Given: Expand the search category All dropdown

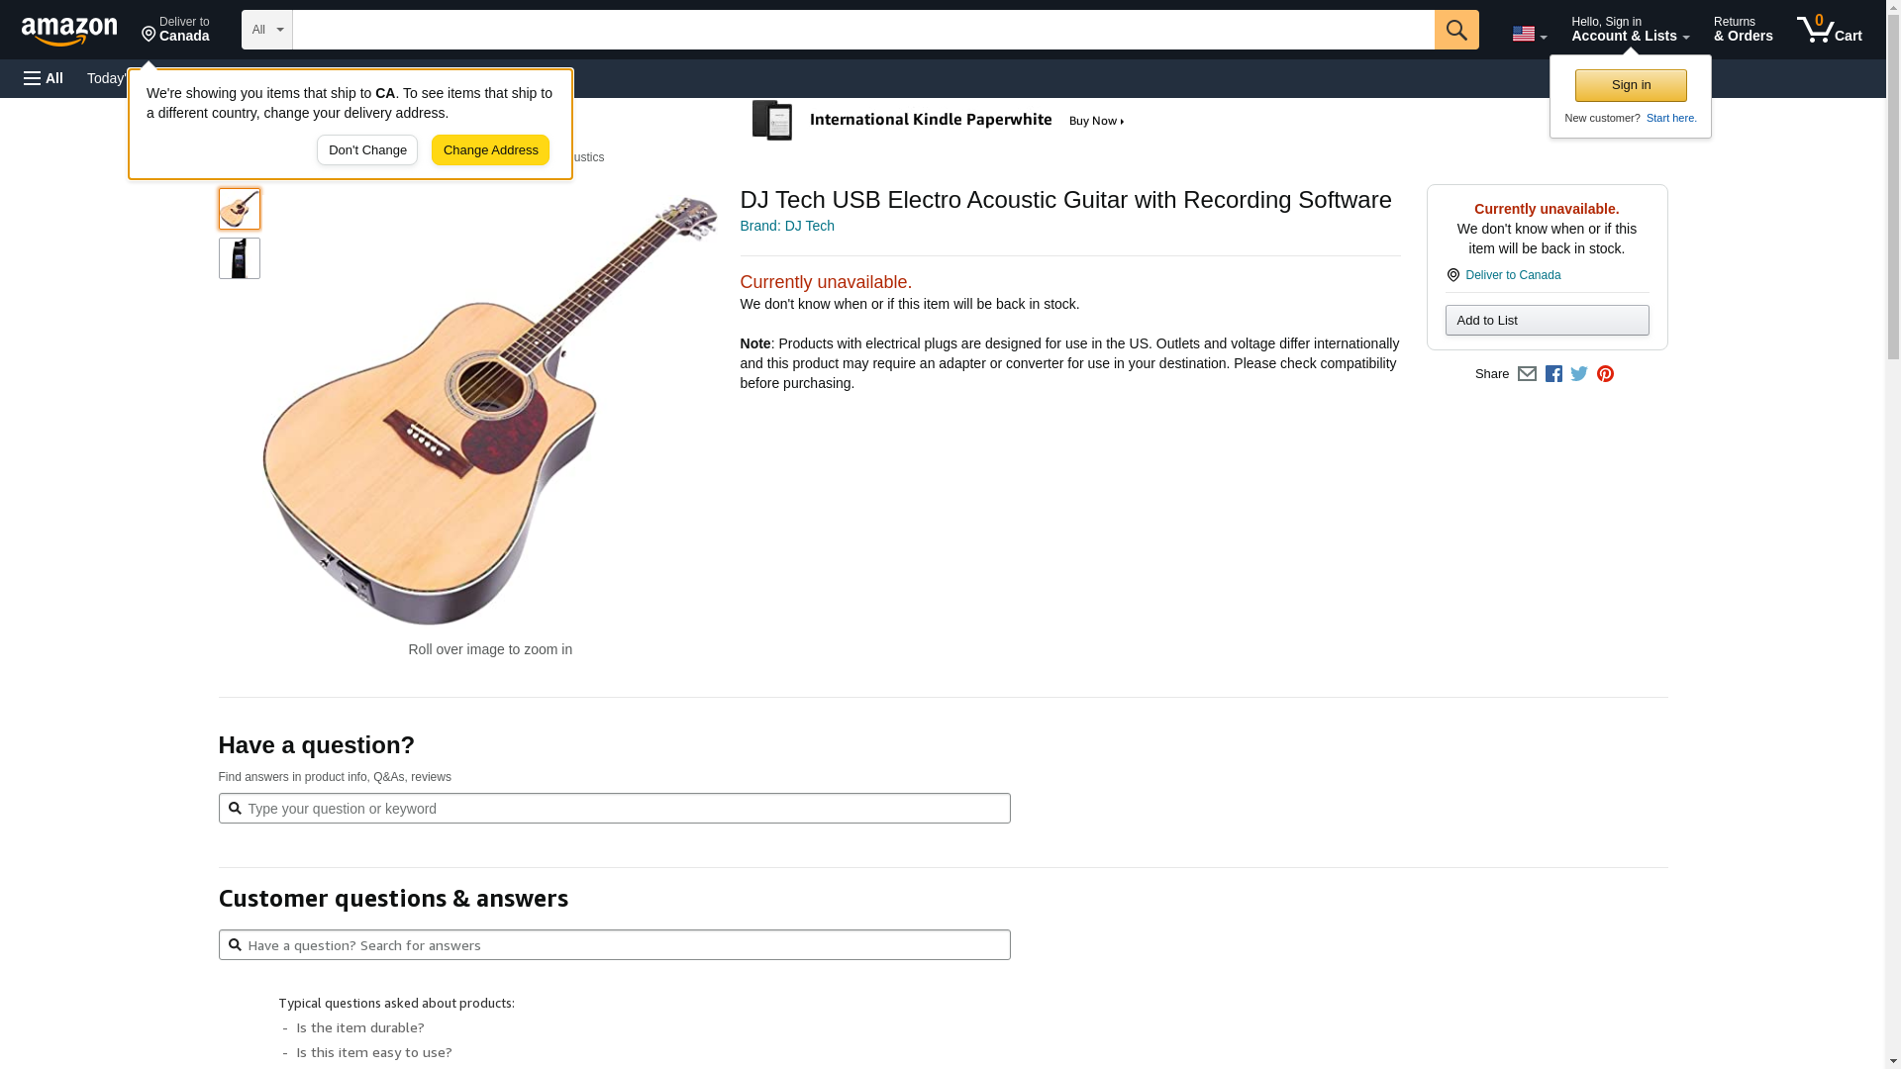Looking at the screenshot, I should pyautogui.click(x=266, y=30).
